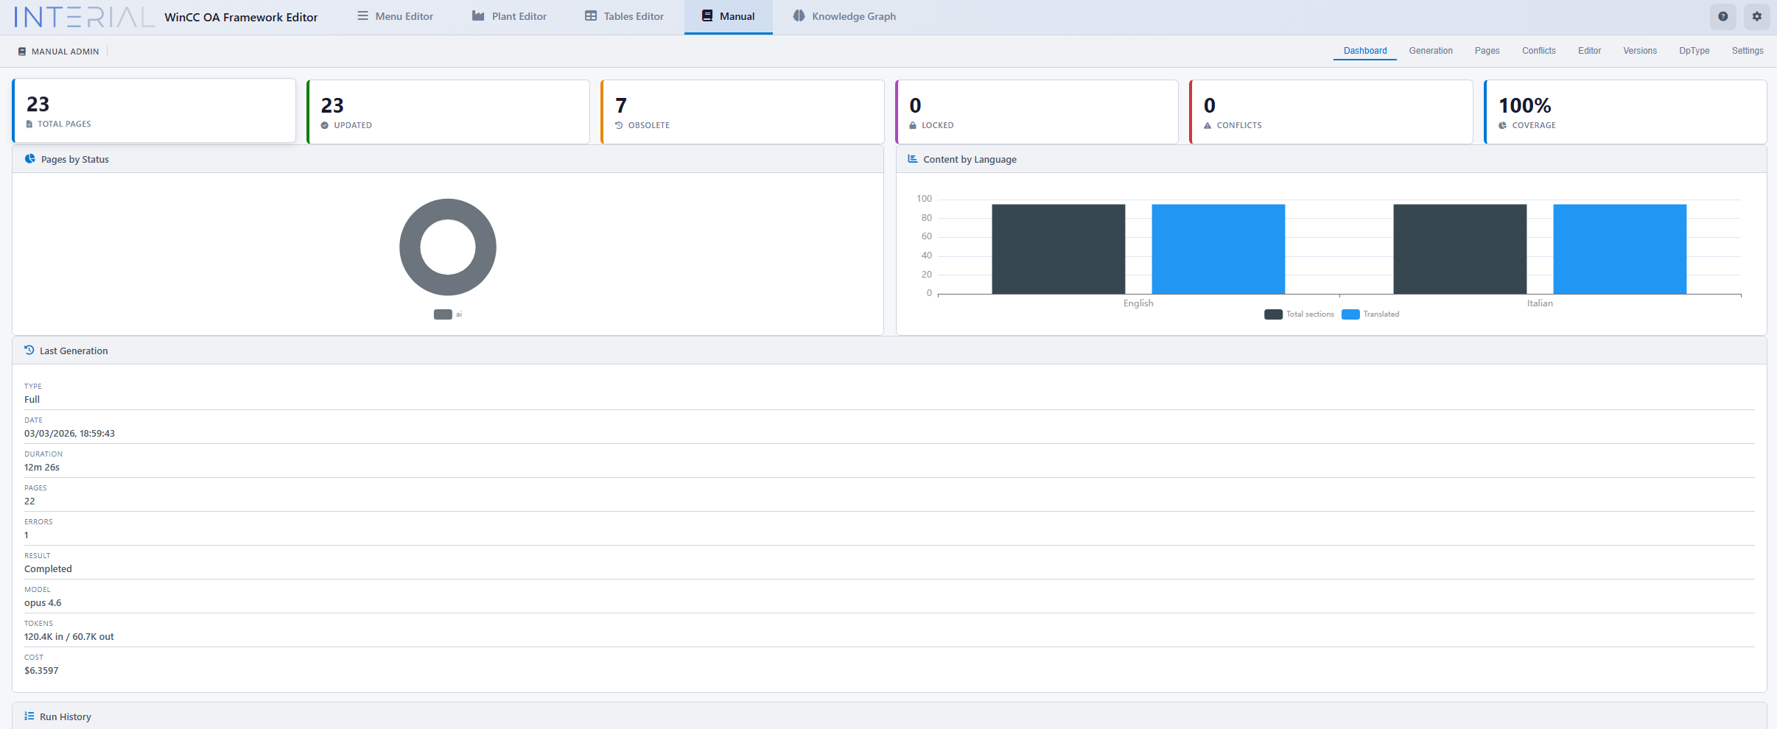This screenshot has height=729, width=1777.
Task: Toggle the ai legend under the donut chart
Action: tap(446, 314)
